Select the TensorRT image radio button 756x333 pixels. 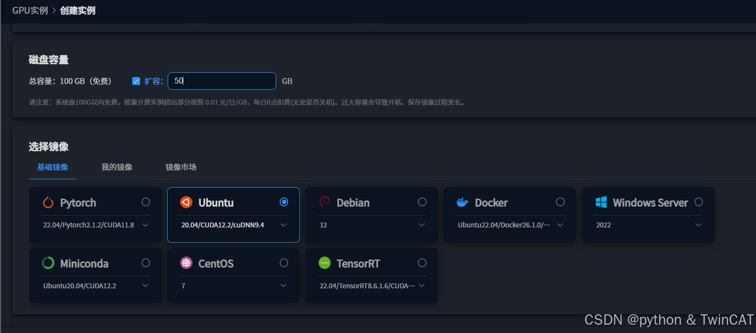coord(422,263)
